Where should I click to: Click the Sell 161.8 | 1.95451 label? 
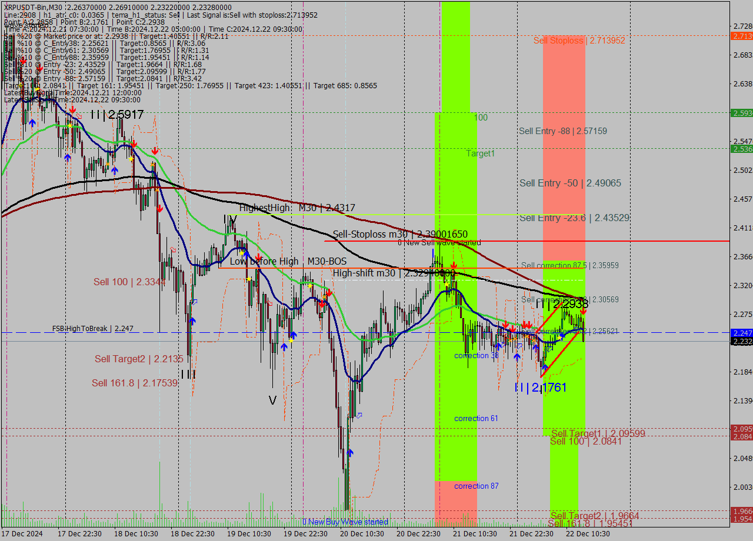tap(590, 523)
